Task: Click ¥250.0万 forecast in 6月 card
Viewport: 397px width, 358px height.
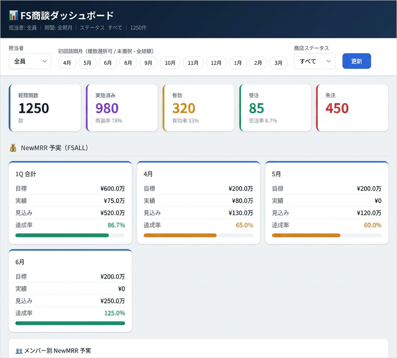Action: click(x=112, y=301)
